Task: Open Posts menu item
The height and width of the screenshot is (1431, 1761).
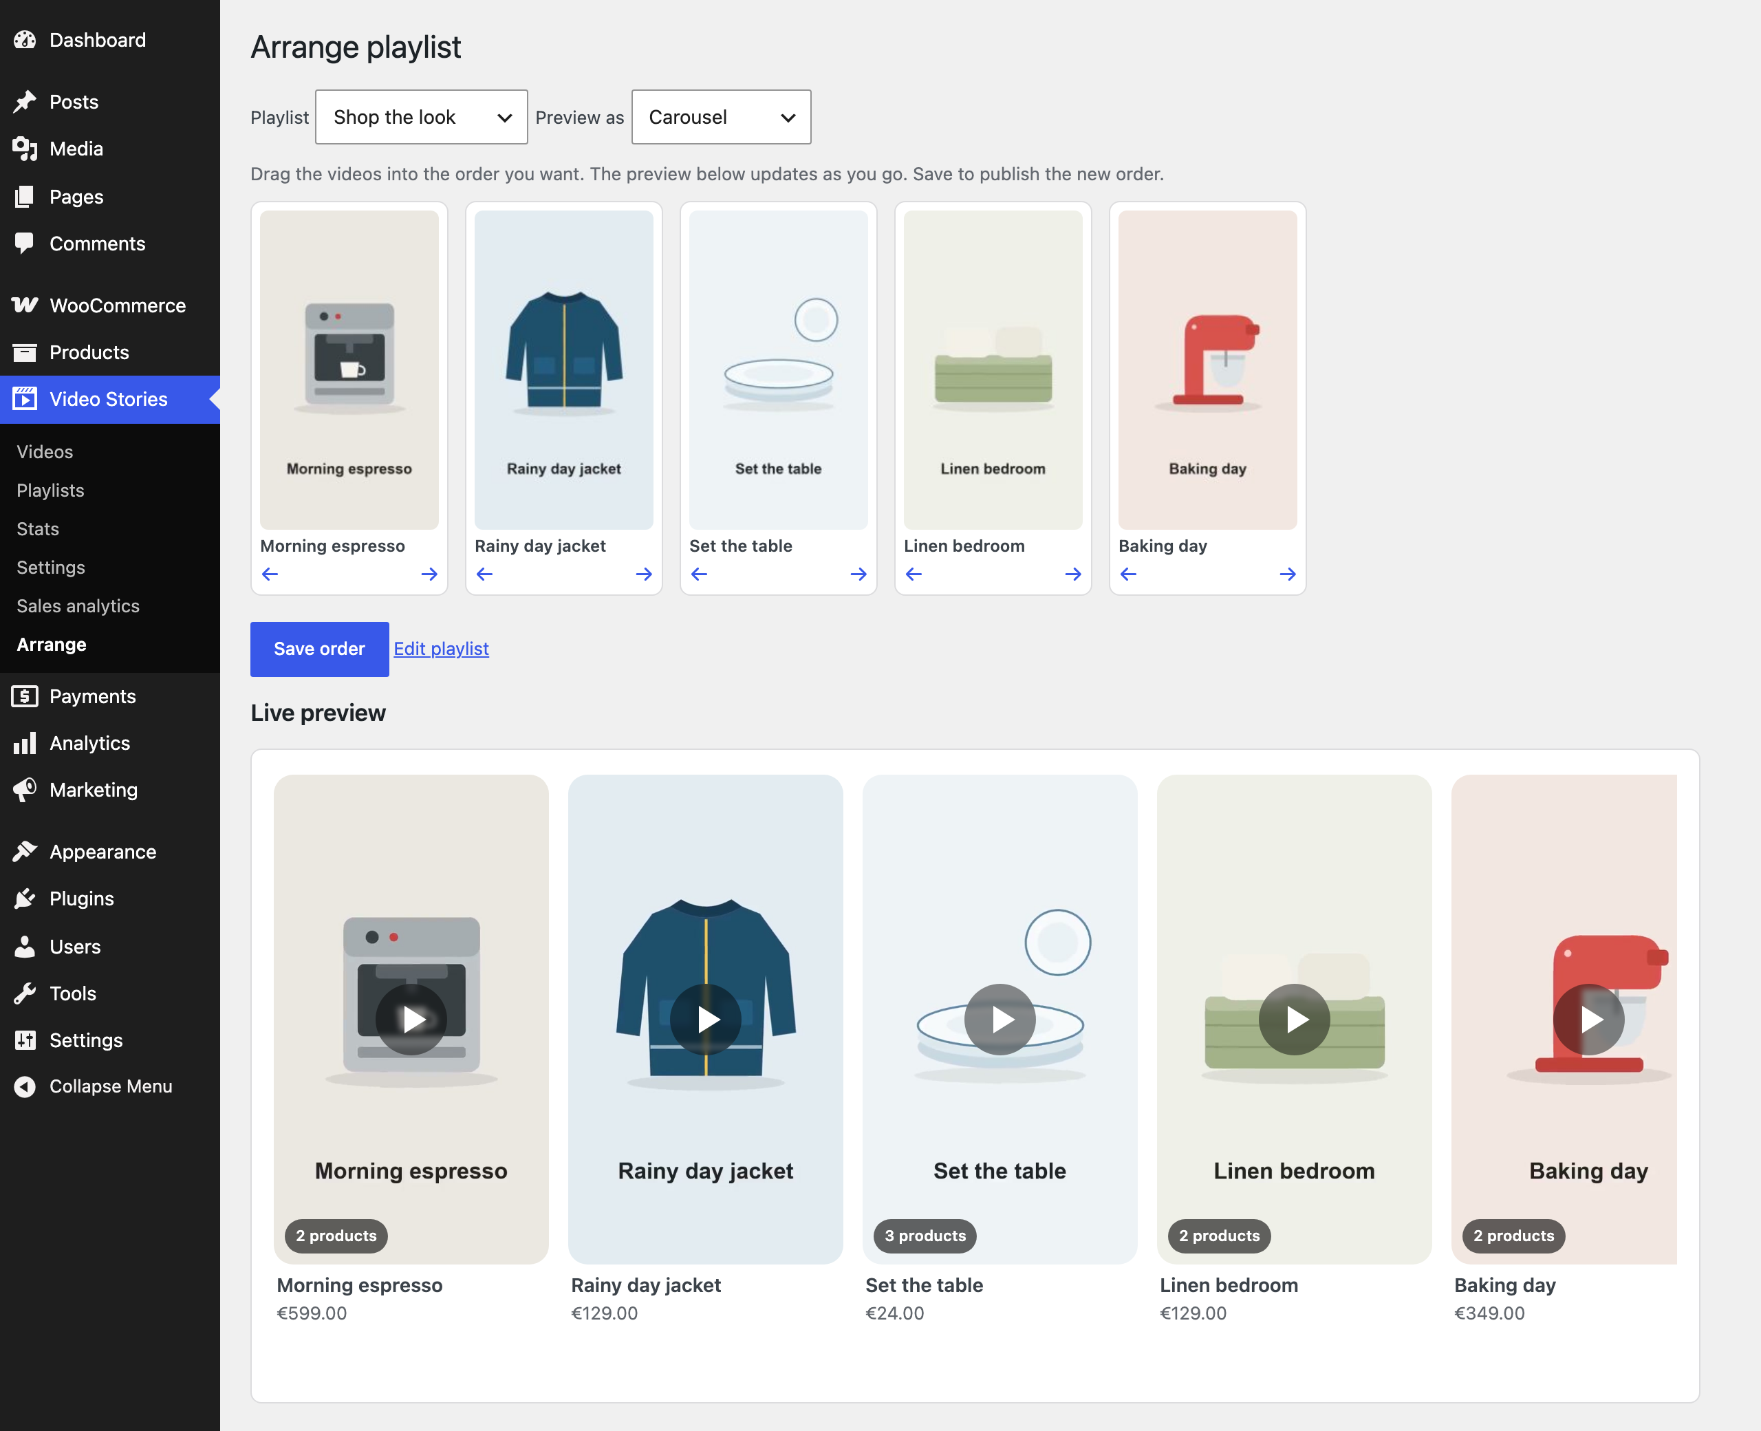Action: [109, 101]
